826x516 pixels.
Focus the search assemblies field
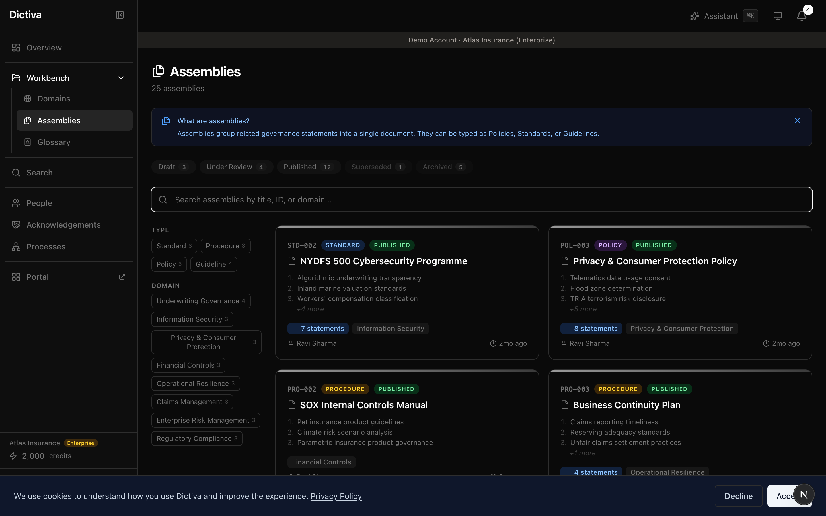pyautogui.click(x=481, y=200)
